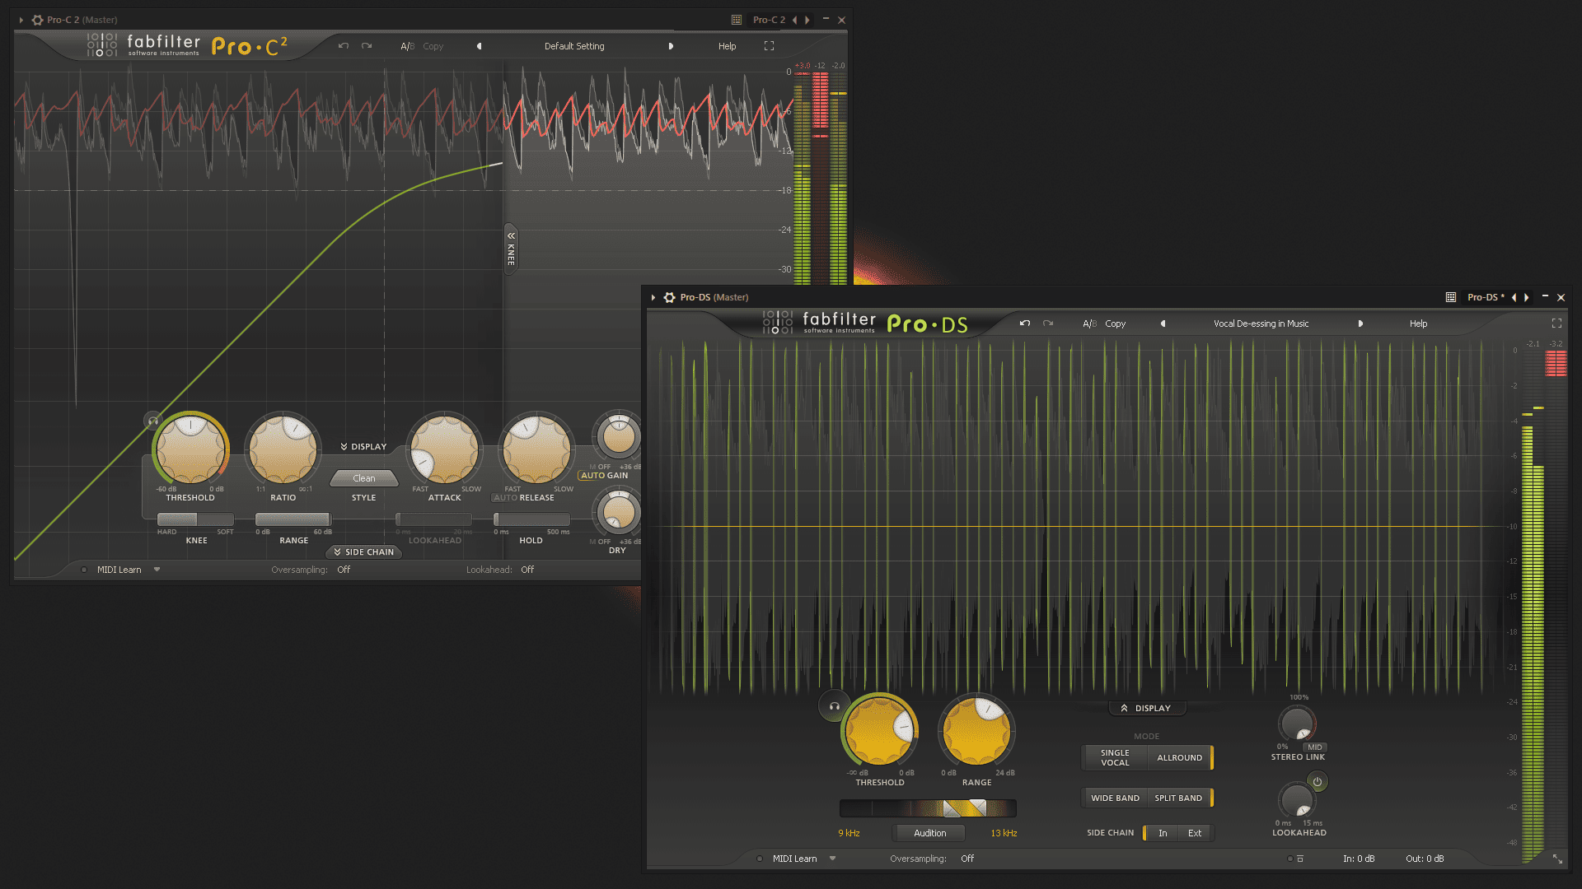Open Clean style selector
The height and width of the screenshot is (889, 1582).
point(364,478)
